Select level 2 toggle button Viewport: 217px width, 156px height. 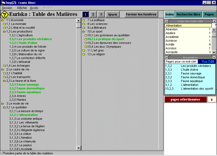pyautogui.click(x=93, y=14)
